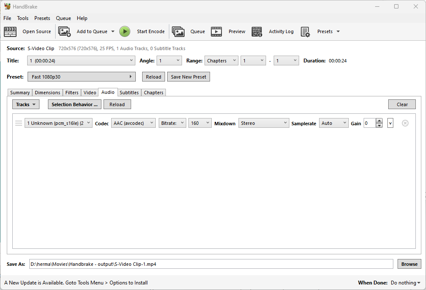Expand audio track advanced options chevron
This screenshot has width=426, height=290.
click(x=390, y=123)
